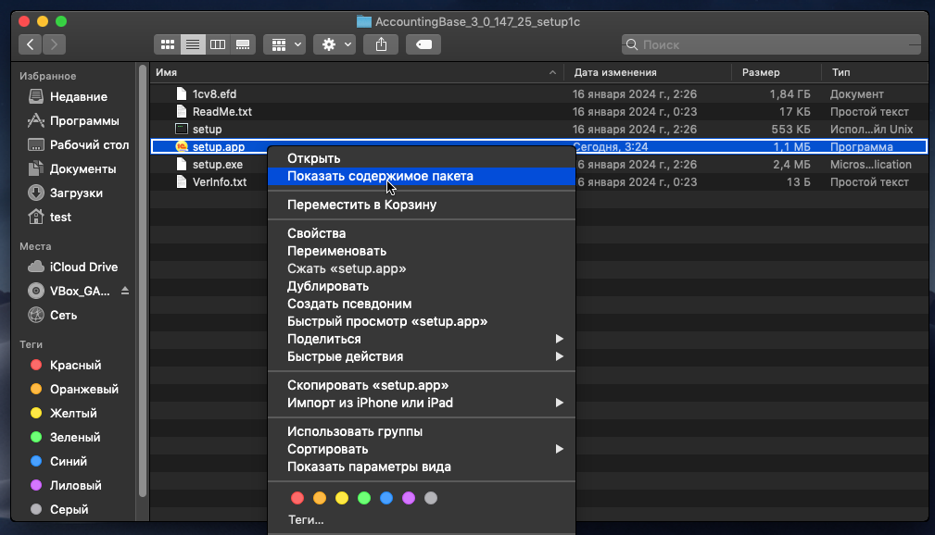This screenshot has width=935, height=535.
Task: Toggle Использовать группы menu option
Action: pyautogui.click(x=422, y=431)
